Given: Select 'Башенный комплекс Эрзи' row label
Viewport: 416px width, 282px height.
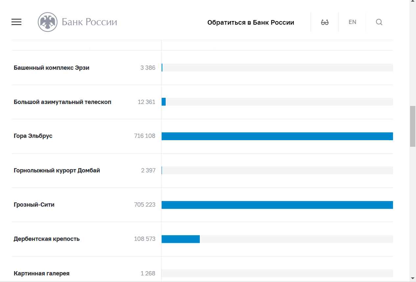Looking at the screenshot, I should [52, 68].
